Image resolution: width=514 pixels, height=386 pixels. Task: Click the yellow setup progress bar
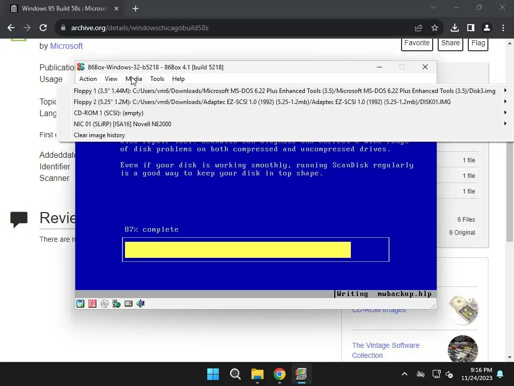pyautogui.click(x=237, y=250)
